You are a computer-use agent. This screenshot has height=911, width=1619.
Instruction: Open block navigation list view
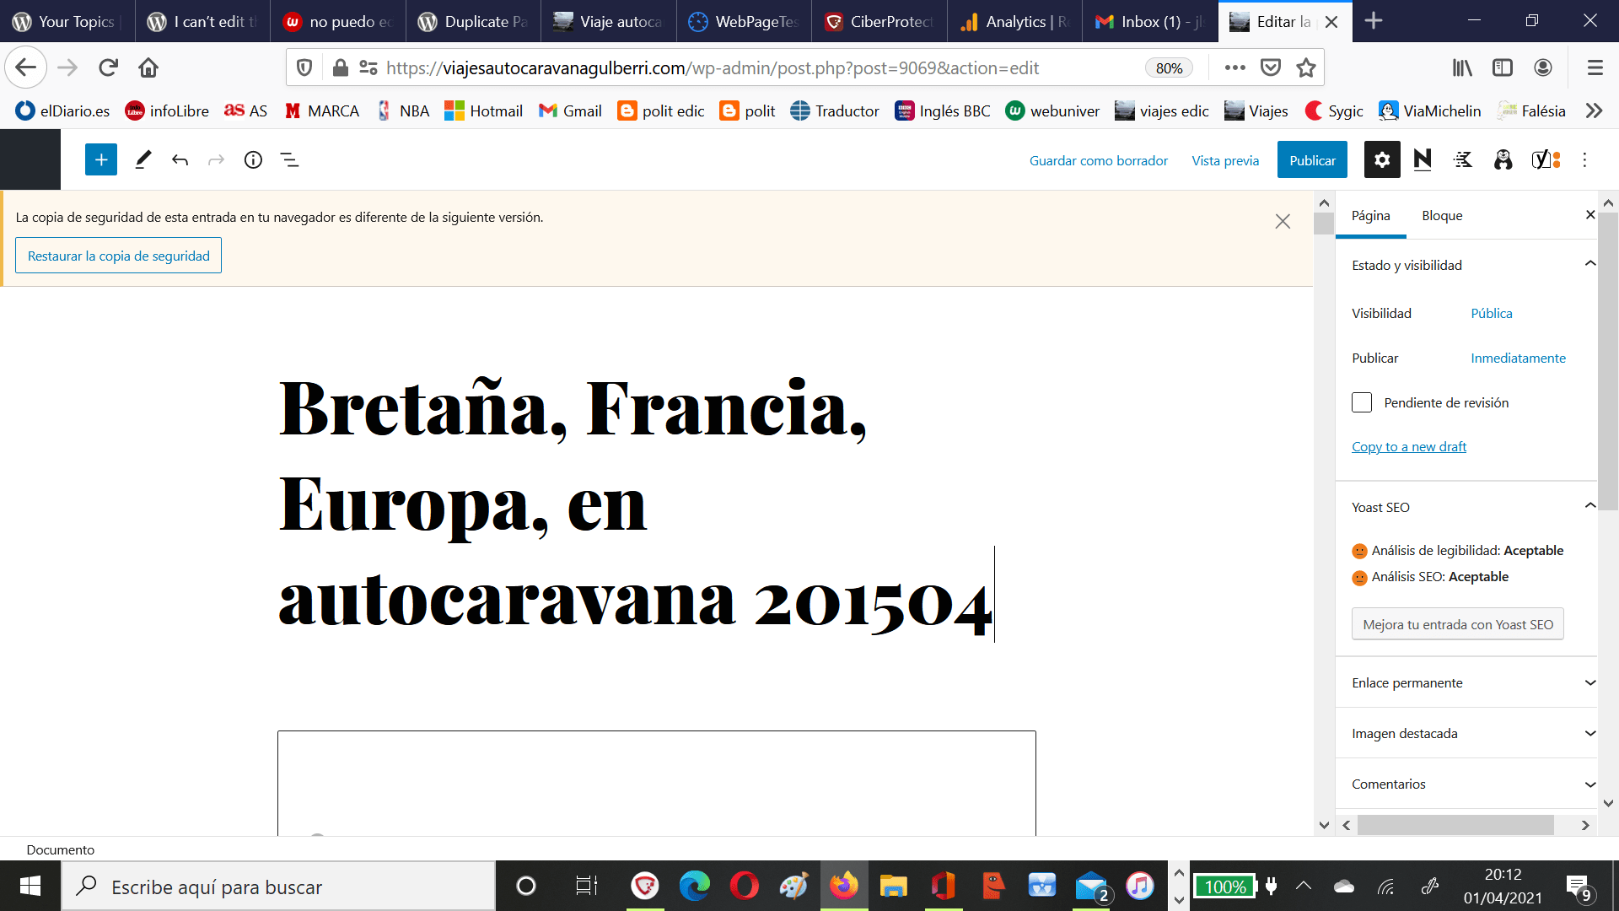point(290,159)
